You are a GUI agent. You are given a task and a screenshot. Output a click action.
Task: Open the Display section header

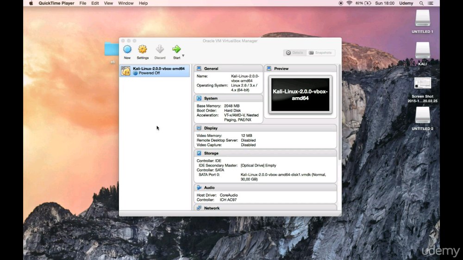265,128
